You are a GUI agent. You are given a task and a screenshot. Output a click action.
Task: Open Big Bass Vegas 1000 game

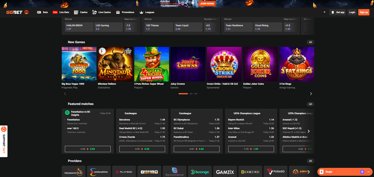tap(79, 64)
